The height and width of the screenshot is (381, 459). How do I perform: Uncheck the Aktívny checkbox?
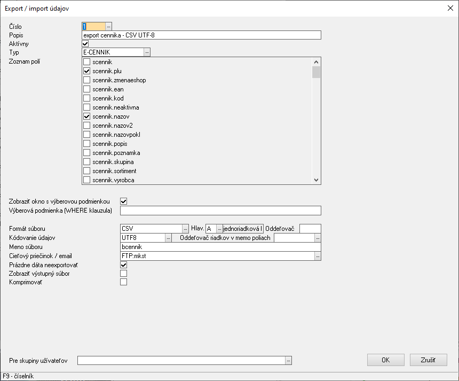tap(85, 44)
